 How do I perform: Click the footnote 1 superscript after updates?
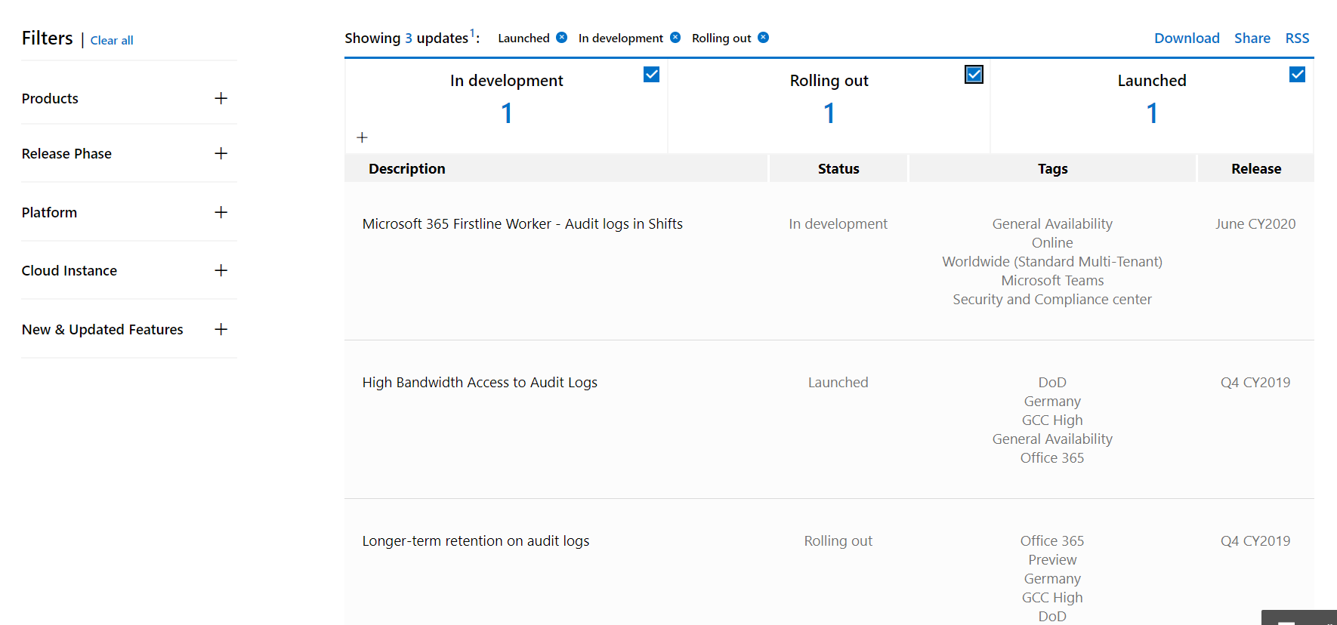pos(473,32)
